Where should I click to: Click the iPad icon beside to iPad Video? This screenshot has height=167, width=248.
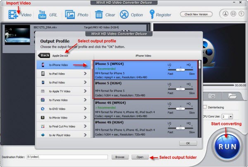(x=43, y=74)
